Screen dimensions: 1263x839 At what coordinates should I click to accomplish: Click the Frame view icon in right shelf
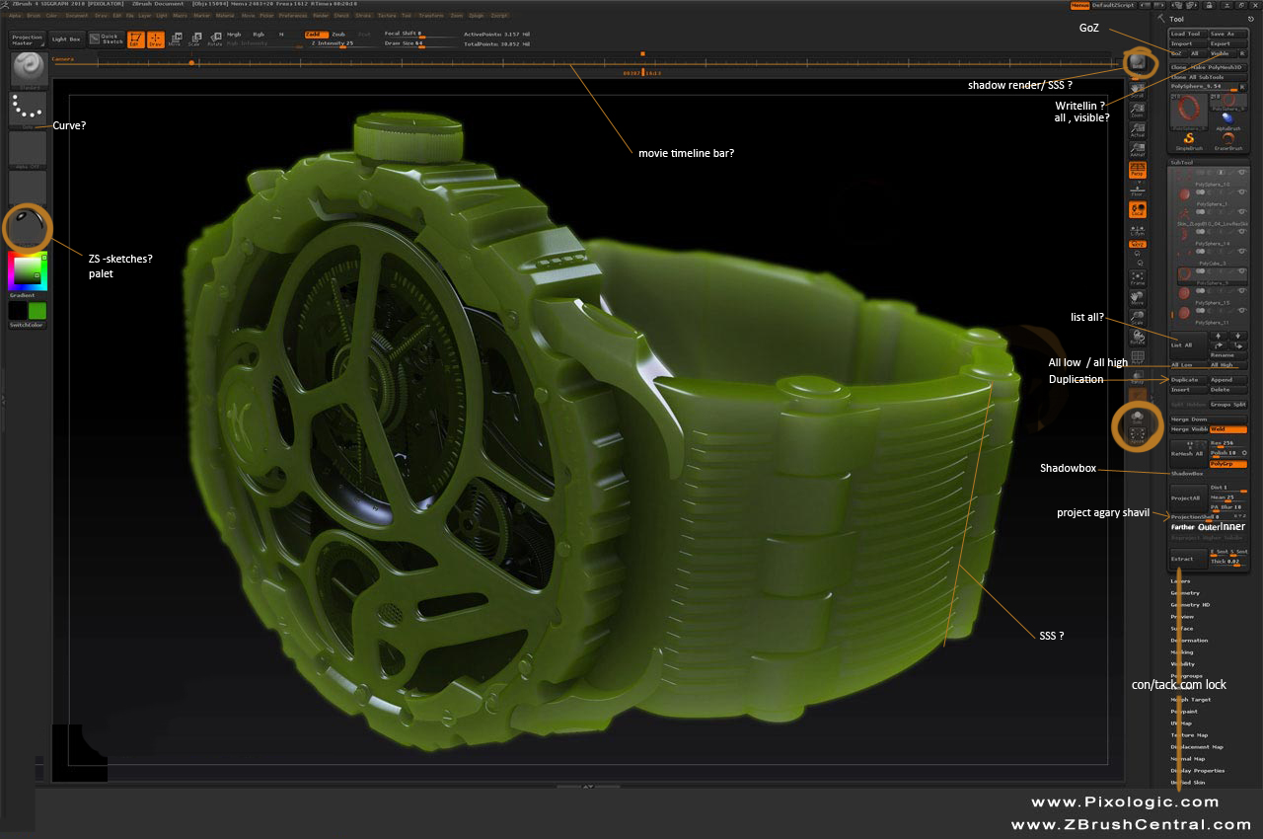tap(1138, 278)
